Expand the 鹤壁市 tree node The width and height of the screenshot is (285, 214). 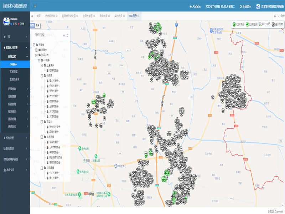click(x=36, y=50)
